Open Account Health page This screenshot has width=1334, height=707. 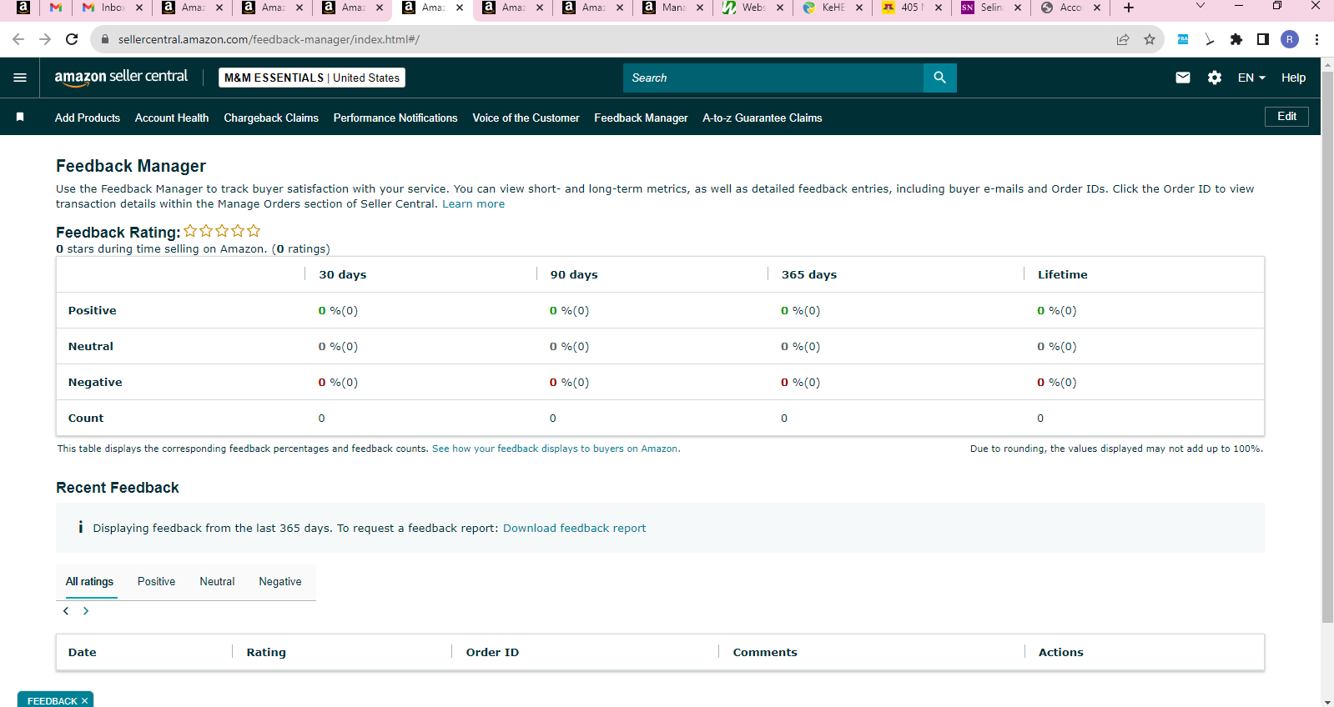pyautogui.click(x=172, y=118)
